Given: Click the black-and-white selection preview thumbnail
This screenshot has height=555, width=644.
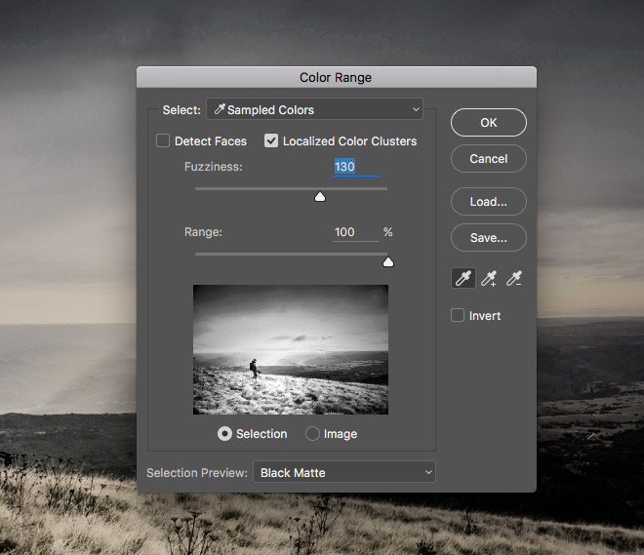Looking at the screenshot, I should 291,349.
